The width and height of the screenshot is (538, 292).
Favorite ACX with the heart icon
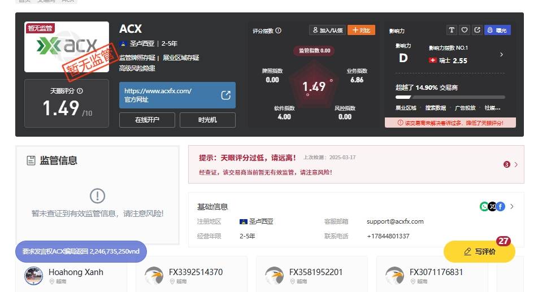point(464,30)
